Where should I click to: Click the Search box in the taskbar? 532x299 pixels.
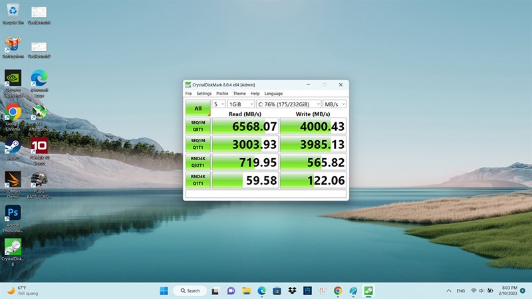point(189,290)
